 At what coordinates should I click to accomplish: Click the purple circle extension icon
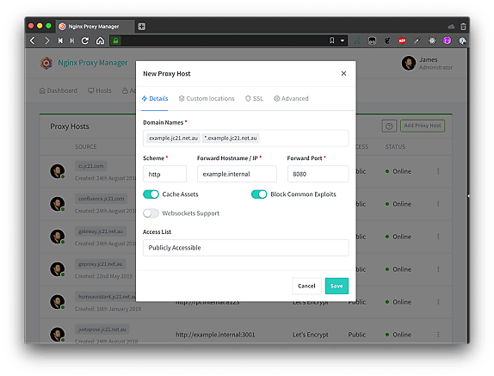point(447,40)
